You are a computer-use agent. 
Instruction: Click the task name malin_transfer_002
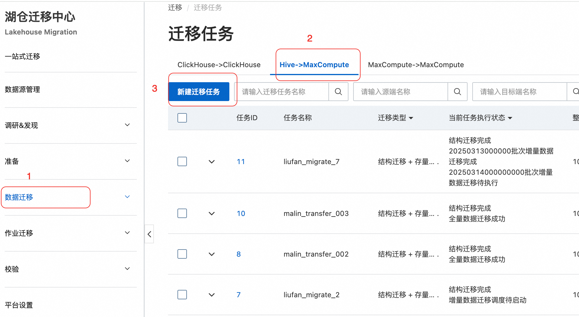316,254
